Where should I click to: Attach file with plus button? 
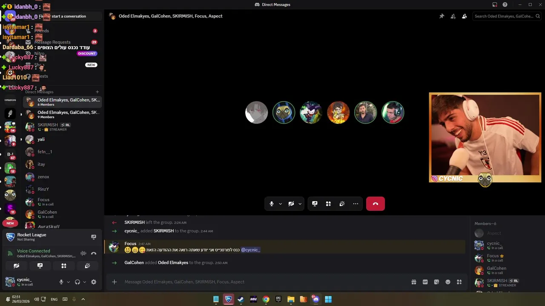click(x=114, y=282)
